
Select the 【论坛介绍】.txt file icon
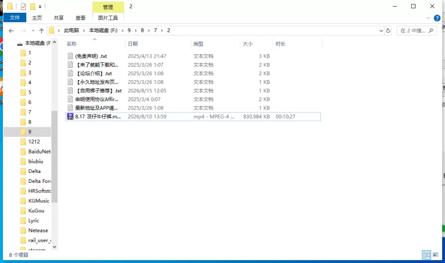coord(70,73)
